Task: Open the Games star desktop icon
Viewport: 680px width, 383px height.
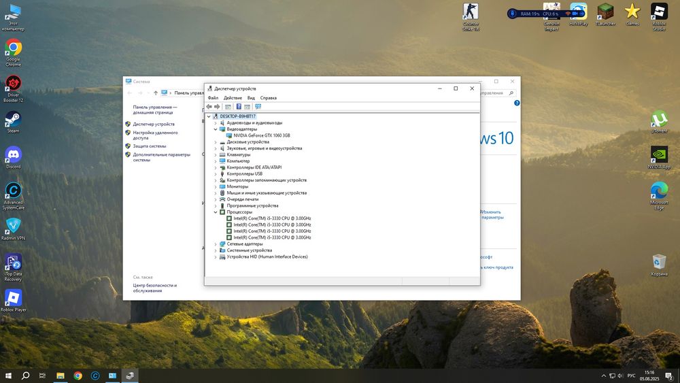Action: tap(632, 14)
